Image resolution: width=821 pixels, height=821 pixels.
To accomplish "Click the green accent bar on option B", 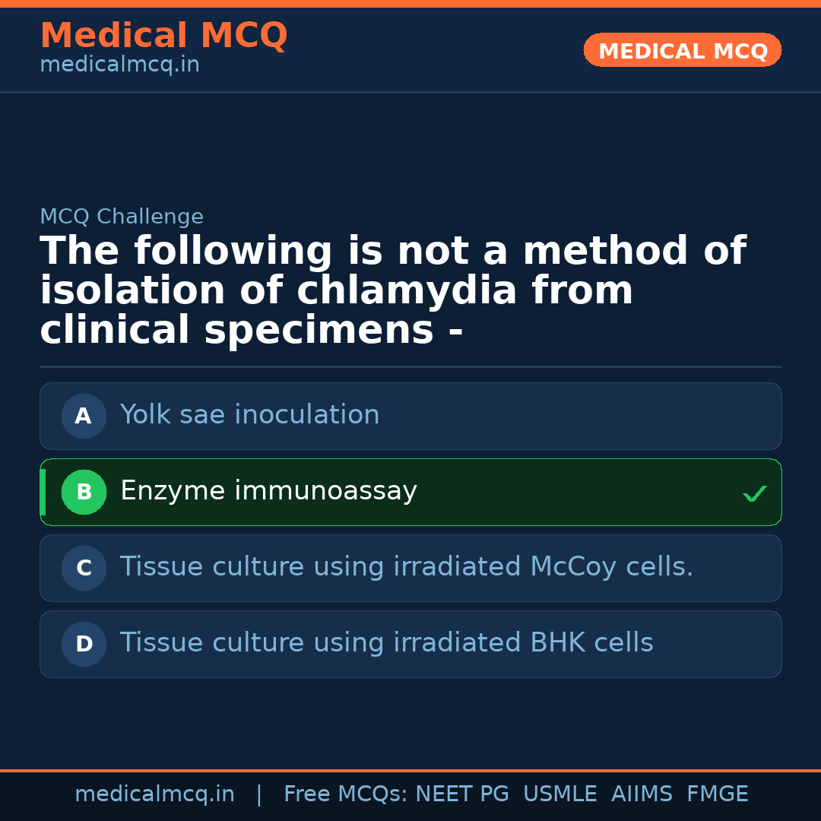I will click(x=43, y=492).
